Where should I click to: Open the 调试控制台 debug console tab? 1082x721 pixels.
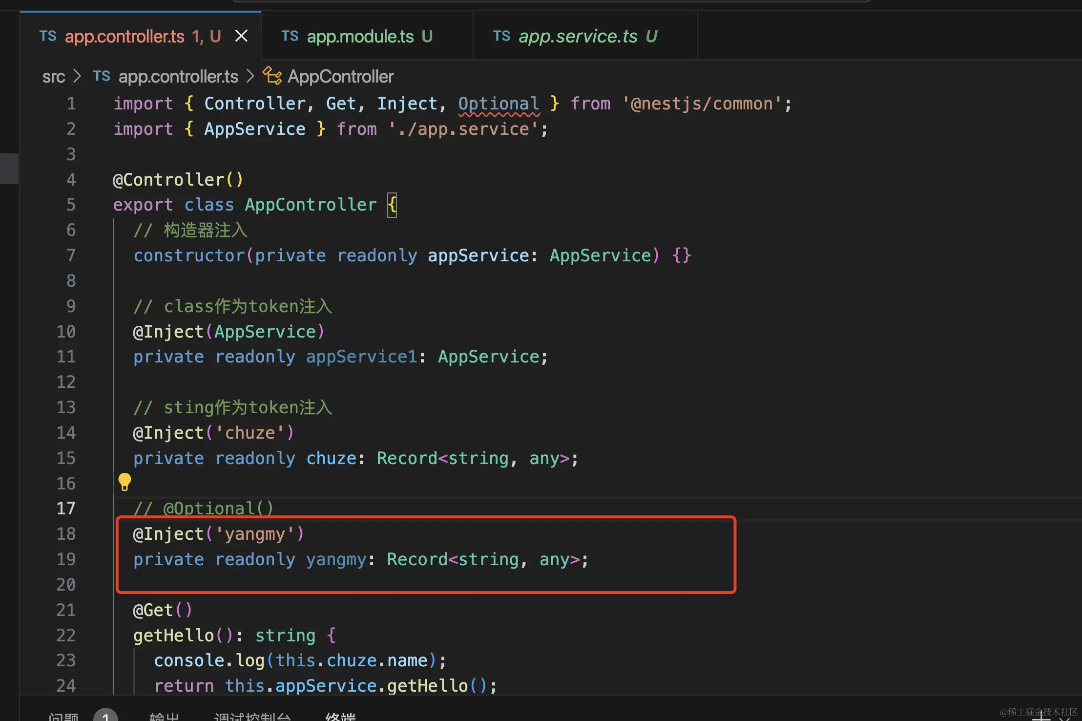252,716
